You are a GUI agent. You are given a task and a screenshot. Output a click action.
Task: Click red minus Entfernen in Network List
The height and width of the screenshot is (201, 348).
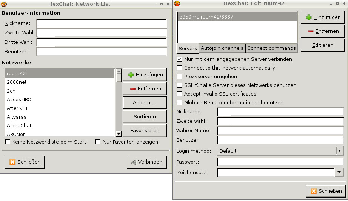145,89
